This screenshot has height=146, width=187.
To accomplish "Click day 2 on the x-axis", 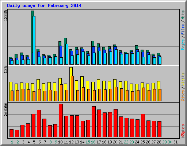I will pos(18,142).
